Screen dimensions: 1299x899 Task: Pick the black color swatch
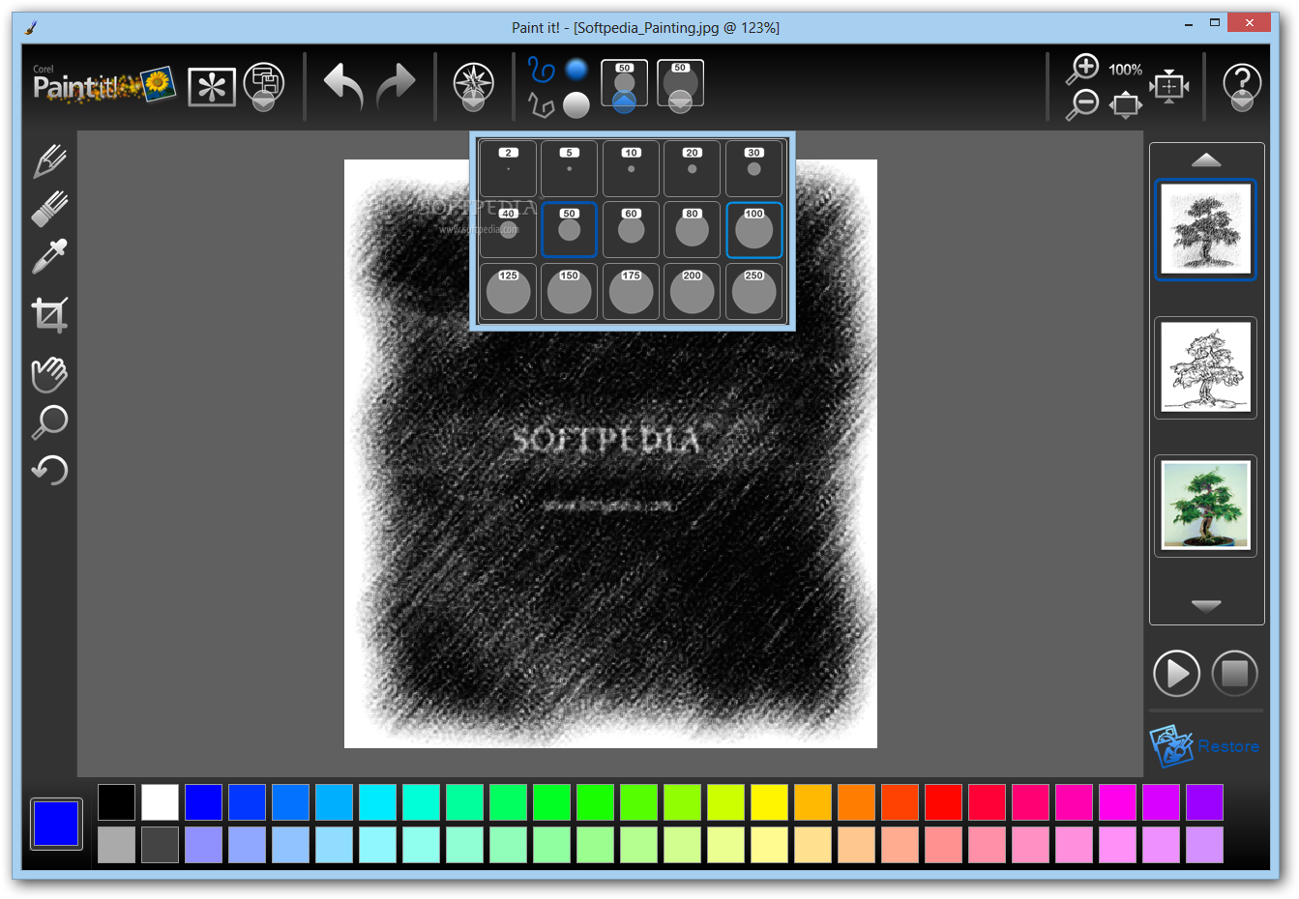(x=116, y=802)
